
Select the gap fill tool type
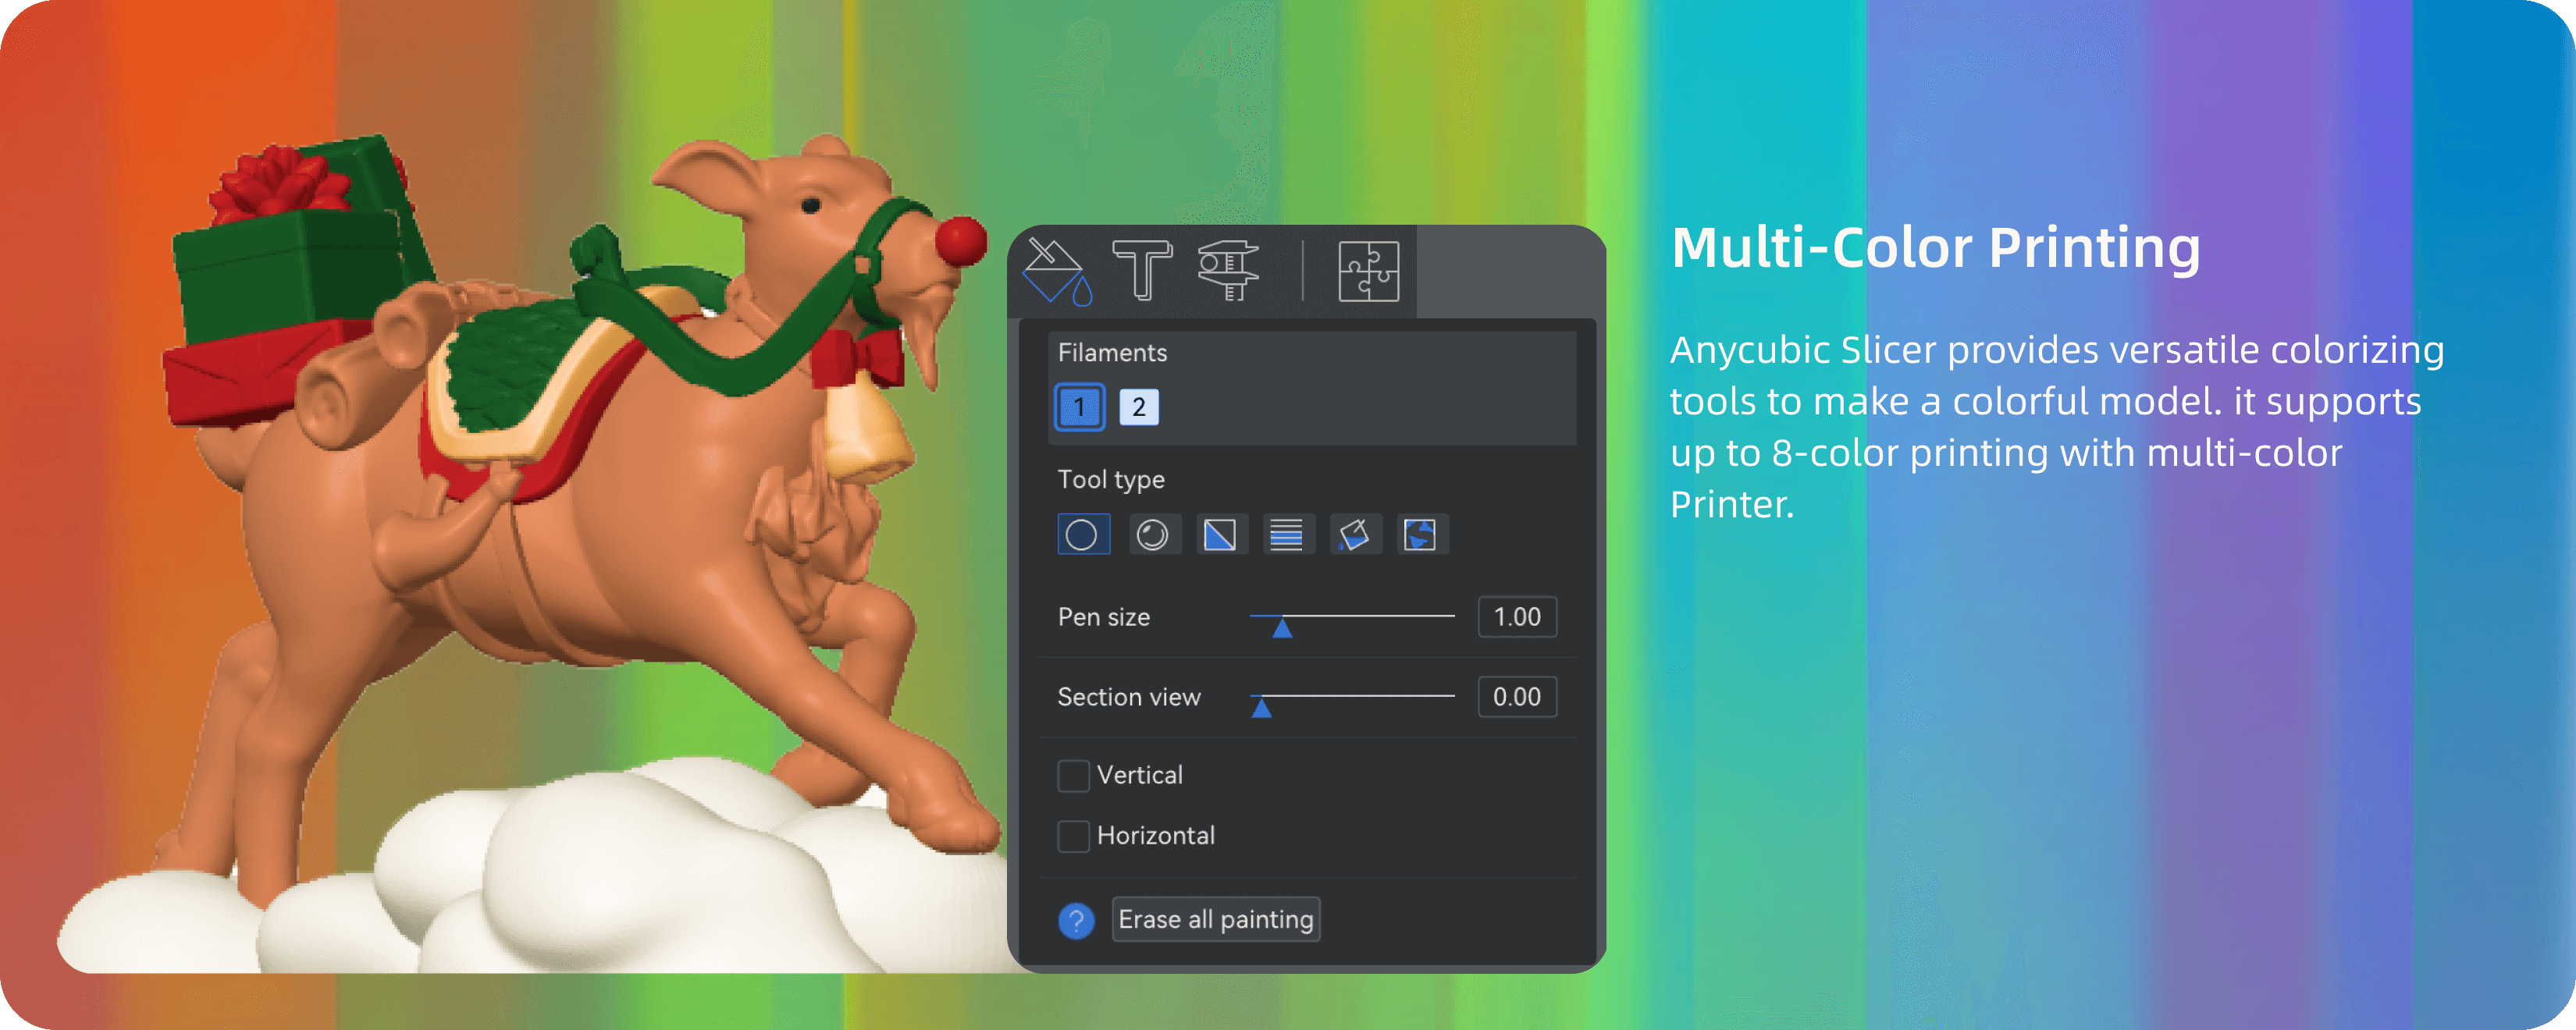pos(1421,534)
